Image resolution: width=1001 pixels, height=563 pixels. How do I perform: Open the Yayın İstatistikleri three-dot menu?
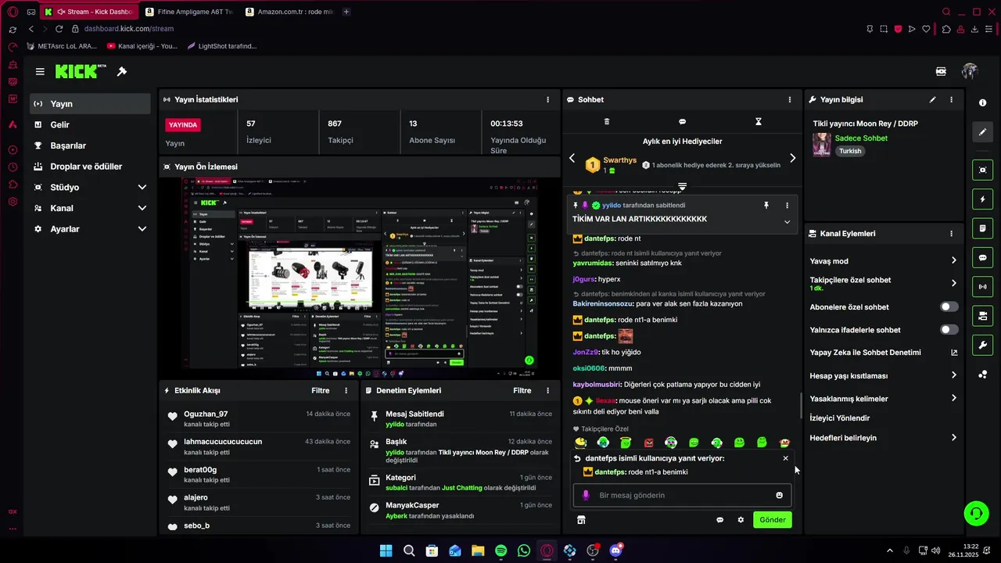547,99
